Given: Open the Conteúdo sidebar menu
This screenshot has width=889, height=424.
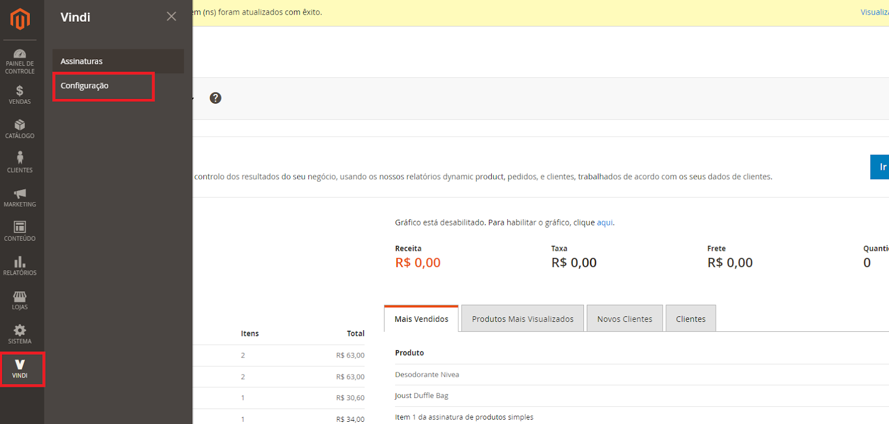Looking at the screenshot, I should [x=20, y=231].
